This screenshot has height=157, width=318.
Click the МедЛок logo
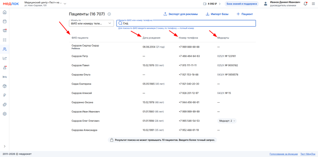pos(11,4)
